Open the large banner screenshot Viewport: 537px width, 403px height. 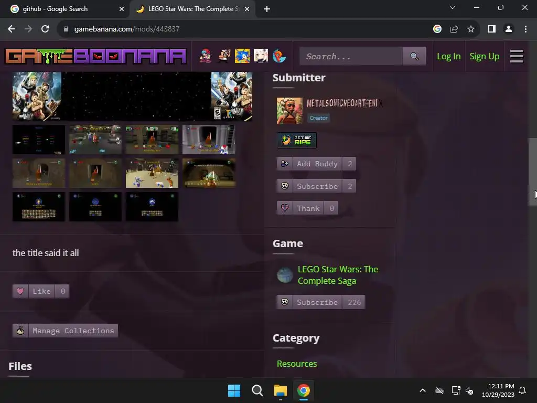(x=132, y=96)
